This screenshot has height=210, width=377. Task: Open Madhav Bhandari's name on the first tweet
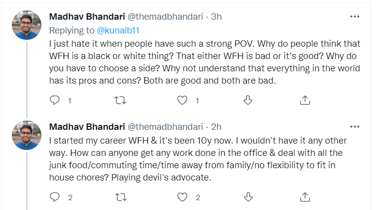coord(86,16)
